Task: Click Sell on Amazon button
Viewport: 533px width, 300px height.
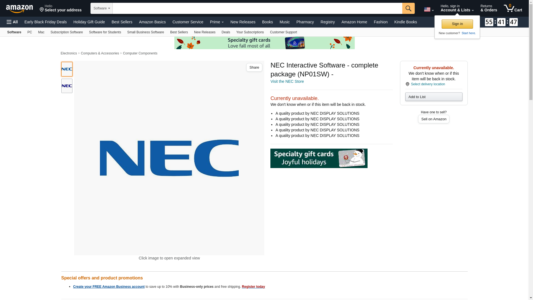Action: (433, 119)
